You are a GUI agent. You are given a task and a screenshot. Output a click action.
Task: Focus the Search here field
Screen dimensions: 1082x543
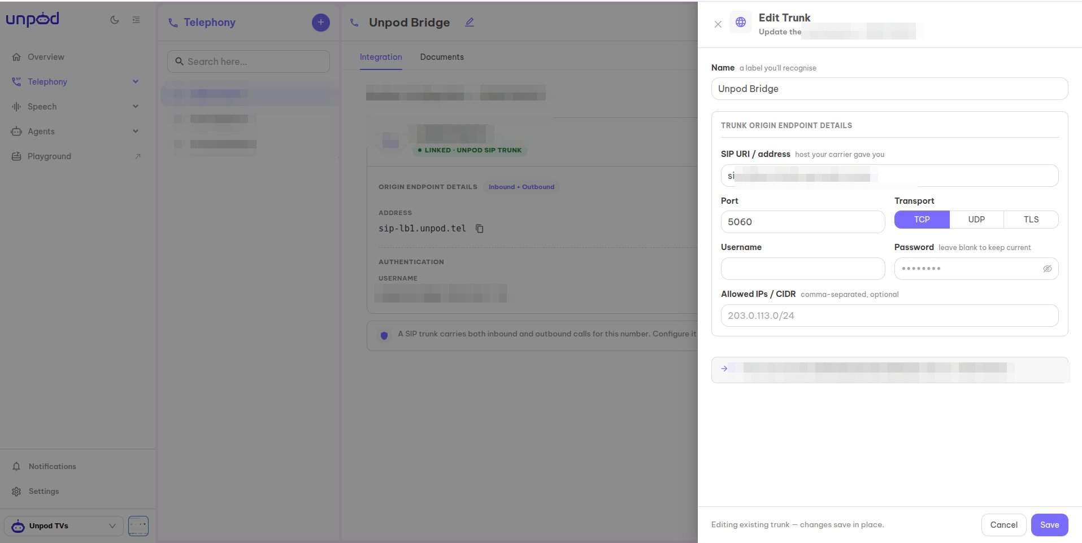point(249,62)
